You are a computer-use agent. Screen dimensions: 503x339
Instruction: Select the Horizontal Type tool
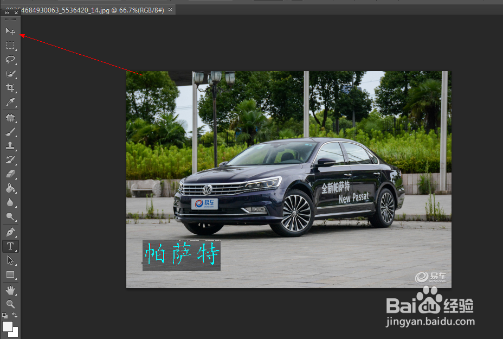point(10,246)
